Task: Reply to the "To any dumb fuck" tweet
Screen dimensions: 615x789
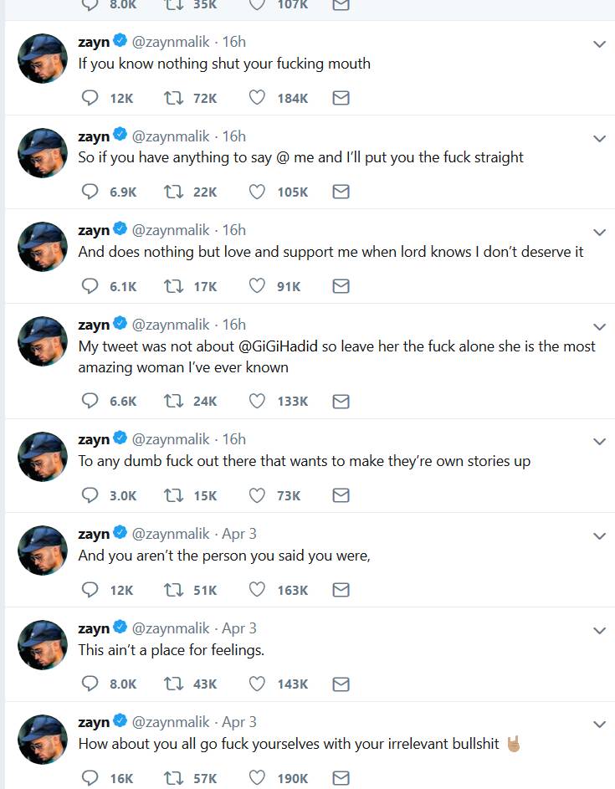Action: click(x=90, y=495)
